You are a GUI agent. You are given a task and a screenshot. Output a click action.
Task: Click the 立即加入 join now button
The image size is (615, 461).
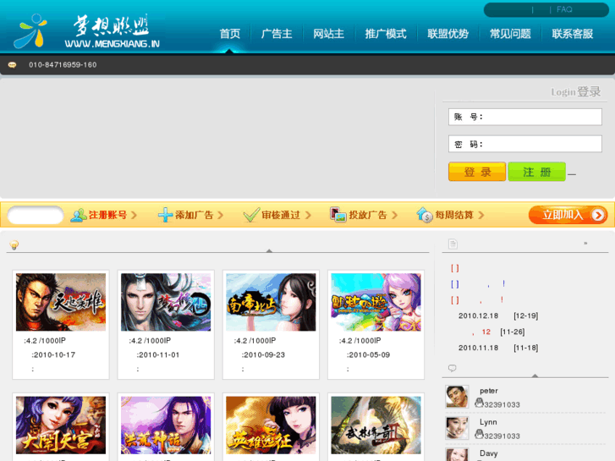[x=568, y=215]
